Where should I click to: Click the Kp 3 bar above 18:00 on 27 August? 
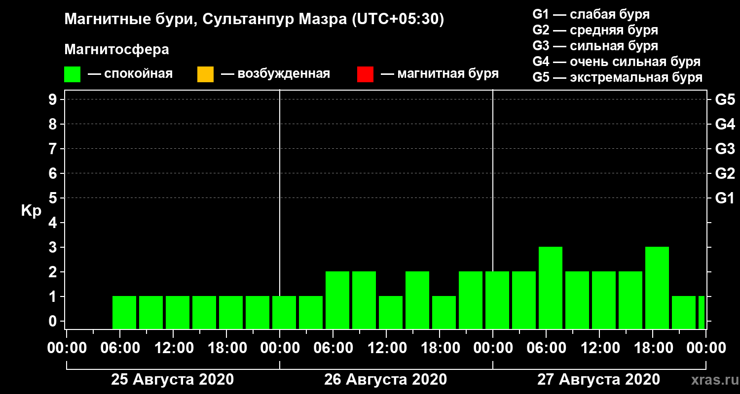click(x=657, y=288)
